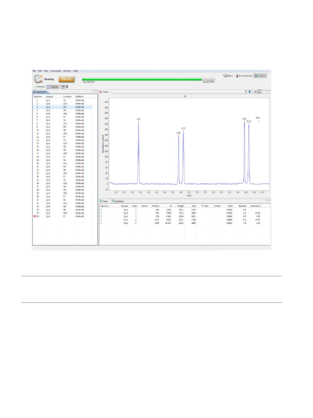The width and height of the screenshot is (313, 418).
Task: Maximize the Peaks pane
Action: point(269,201)
